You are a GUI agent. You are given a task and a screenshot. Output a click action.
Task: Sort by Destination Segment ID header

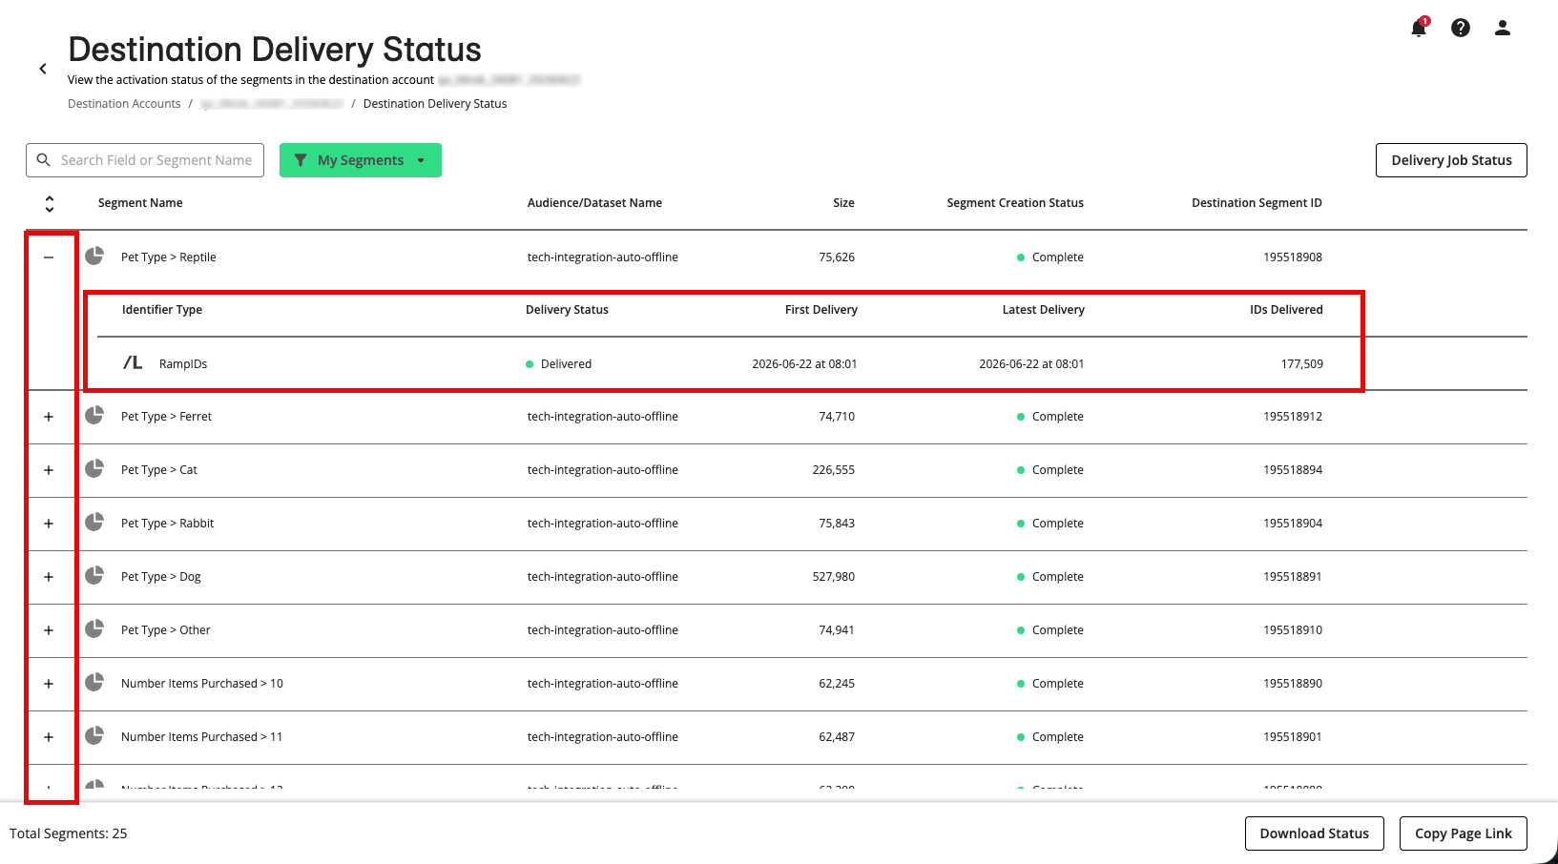tap(1257, 203)
